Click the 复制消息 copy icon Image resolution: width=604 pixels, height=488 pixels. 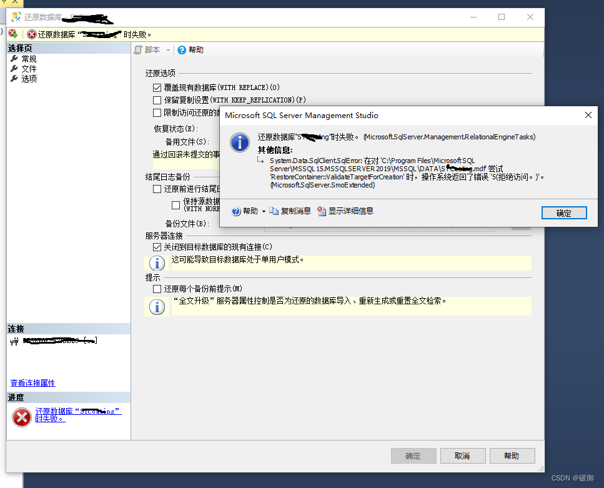[274, 211]
